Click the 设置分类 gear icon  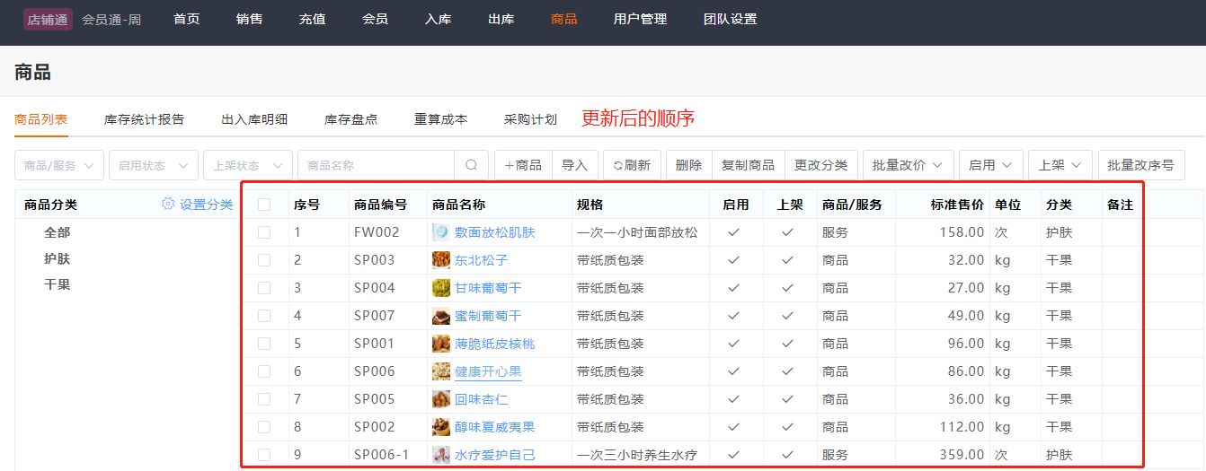pyautogui.click(x=168, y=204)
